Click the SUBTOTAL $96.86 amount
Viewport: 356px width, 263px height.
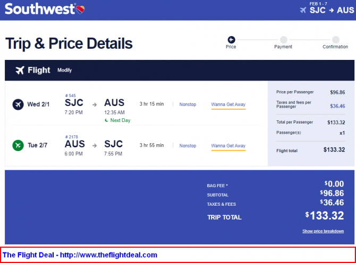pos(332,193)
